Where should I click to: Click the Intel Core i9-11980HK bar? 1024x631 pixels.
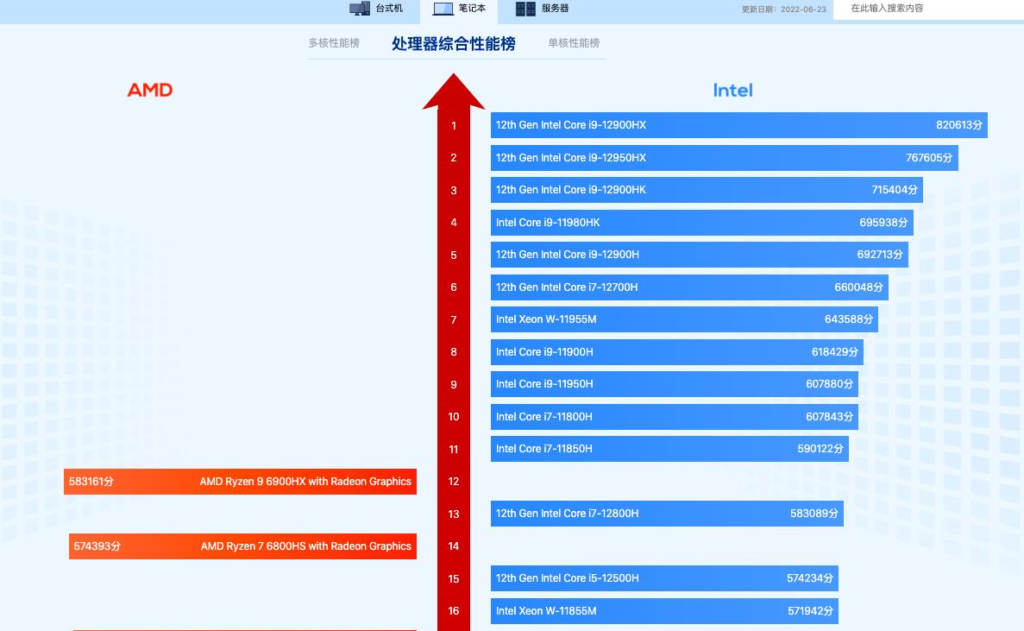tap(700, 222)
